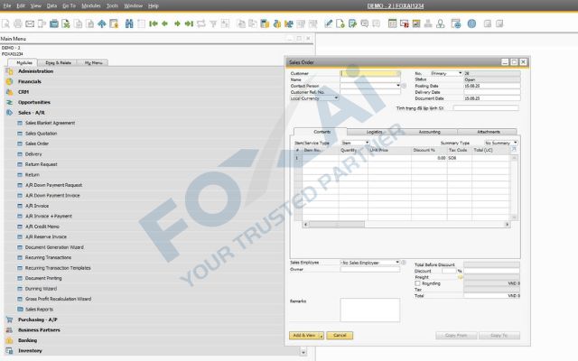Viewport: 578px width, 361px height.
Task: Click the Freight link arrow icon
Action: click(x=460, y=277)
